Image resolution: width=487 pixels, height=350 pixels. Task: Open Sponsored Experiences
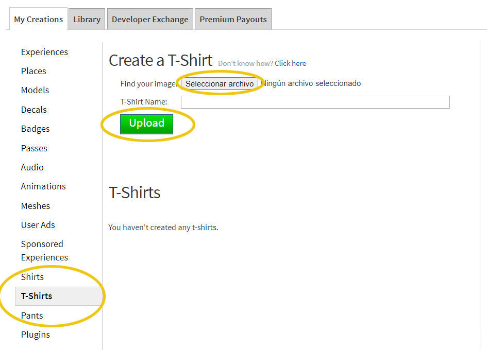click(x=42, y=251)
